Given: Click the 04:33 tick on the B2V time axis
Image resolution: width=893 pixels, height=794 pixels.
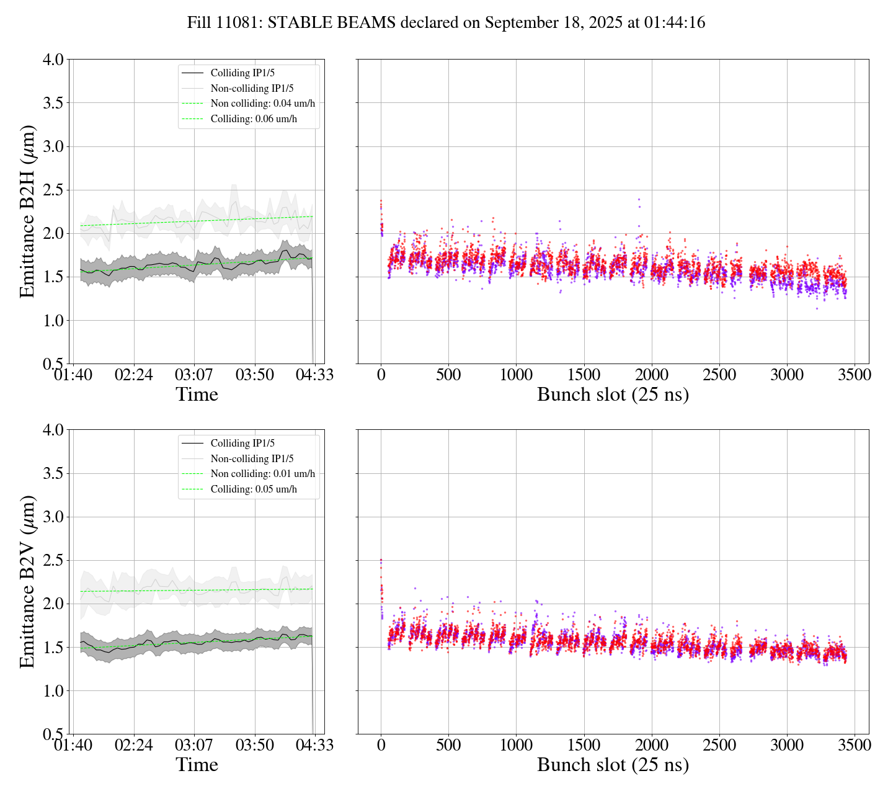Looking at the screenshot, I should (x=314, y=745).
